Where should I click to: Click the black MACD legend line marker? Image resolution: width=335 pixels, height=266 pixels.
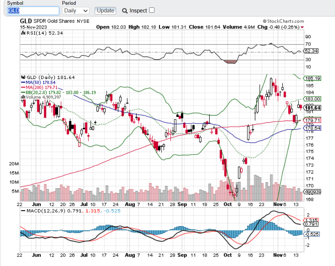coord(23,211)
